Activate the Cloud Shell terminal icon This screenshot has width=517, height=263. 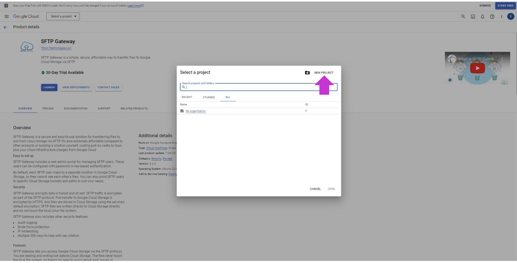coord(473,17)
